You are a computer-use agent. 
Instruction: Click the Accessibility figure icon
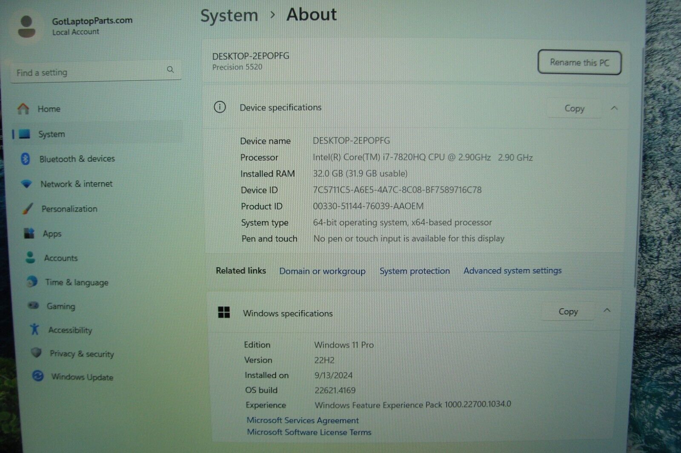(x=34, y=329)
